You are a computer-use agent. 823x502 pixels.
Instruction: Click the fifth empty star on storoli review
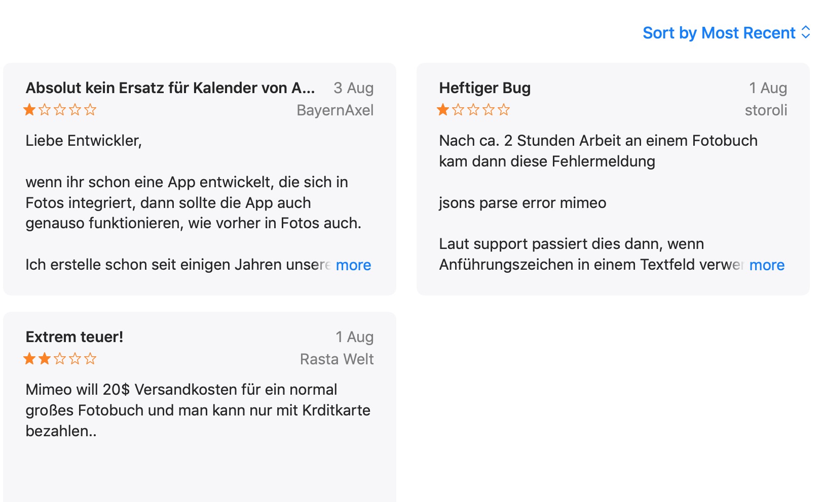504,110
